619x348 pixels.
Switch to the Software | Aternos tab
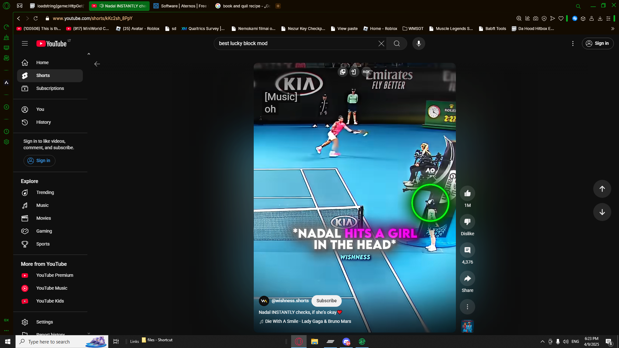click(x=180, y=6)
